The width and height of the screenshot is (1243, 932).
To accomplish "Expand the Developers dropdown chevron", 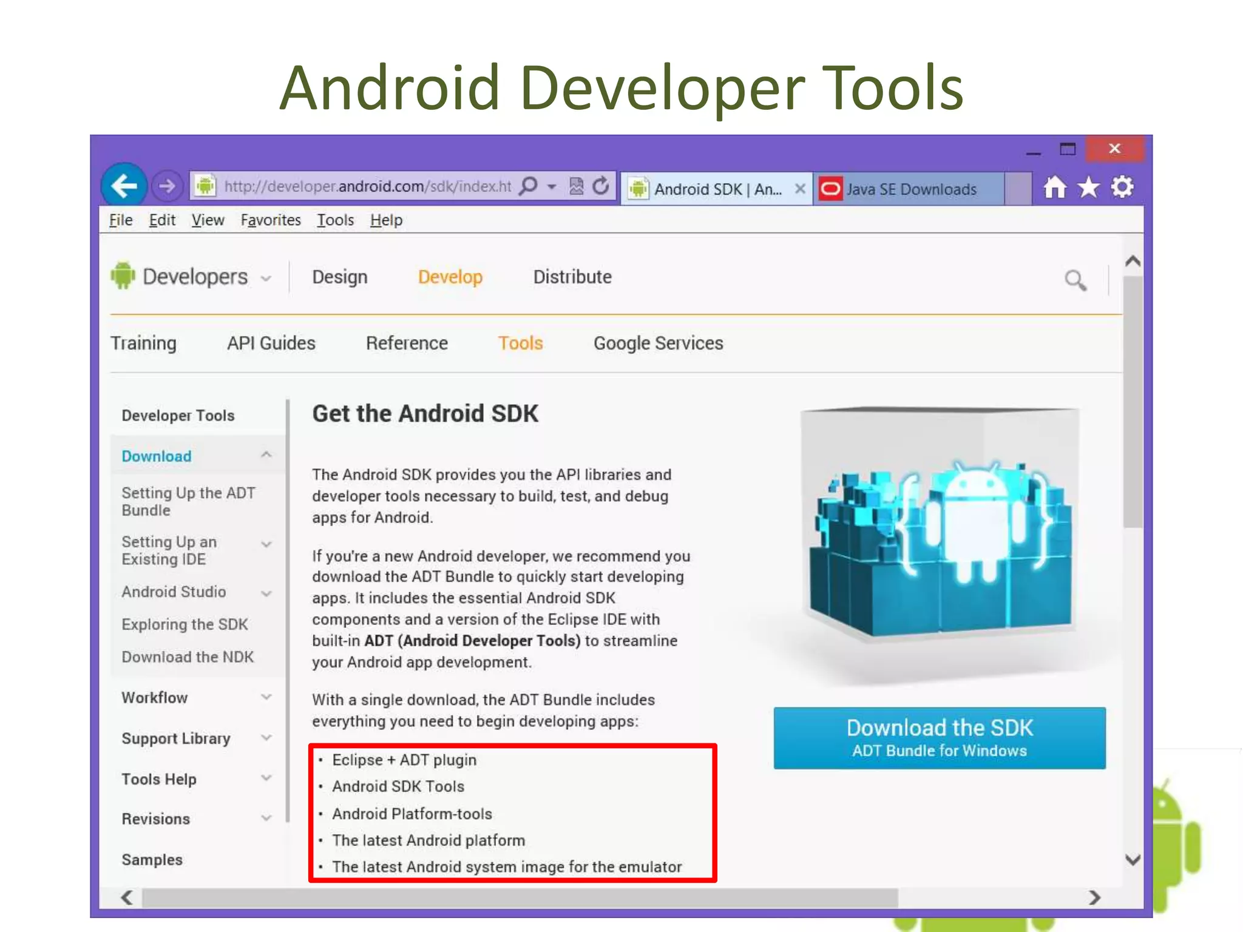I will (x=265, y=279).
